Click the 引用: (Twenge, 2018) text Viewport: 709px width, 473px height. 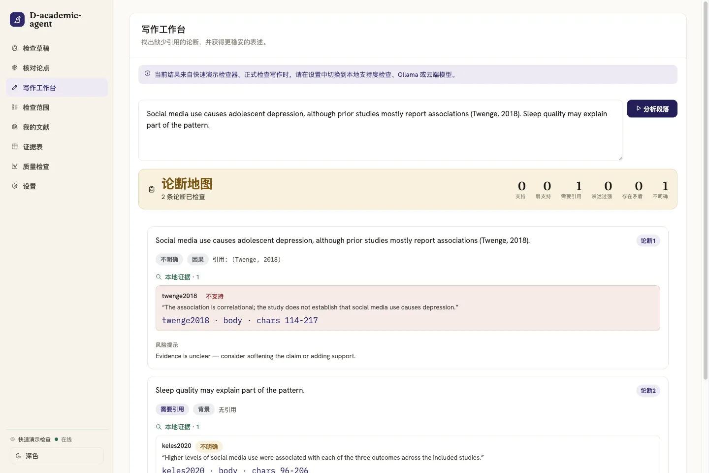[247, 260]
